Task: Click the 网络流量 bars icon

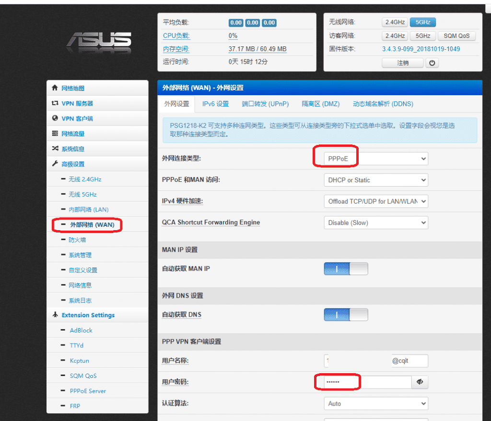Action: [55, 133]
